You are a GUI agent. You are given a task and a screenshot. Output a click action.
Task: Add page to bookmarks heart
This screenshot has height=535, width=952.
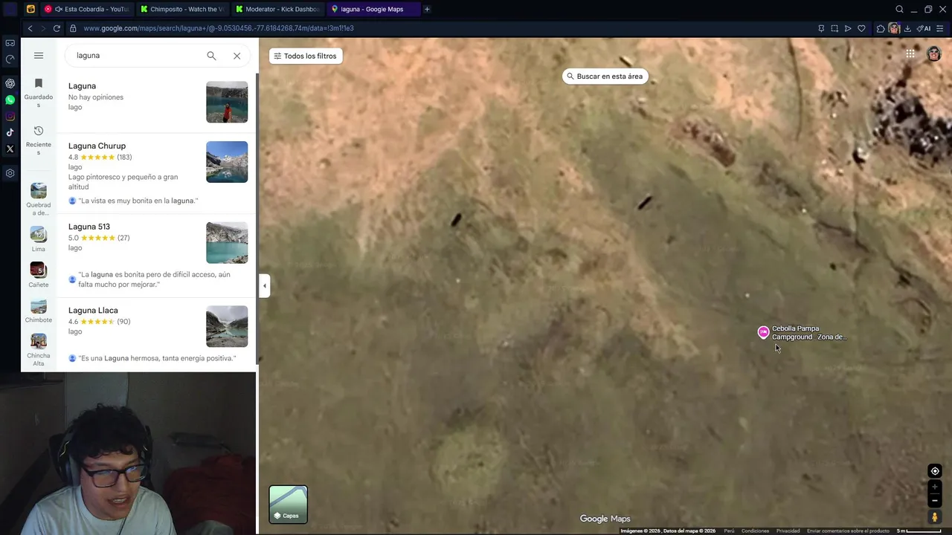click(861, 28)
